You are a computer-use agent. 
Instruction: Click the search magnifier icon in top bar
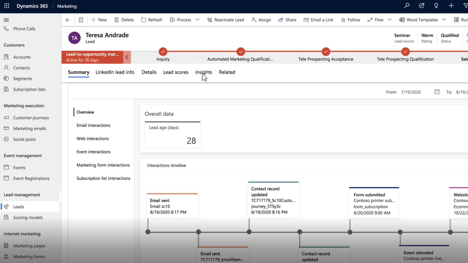(x=407, y=6)
